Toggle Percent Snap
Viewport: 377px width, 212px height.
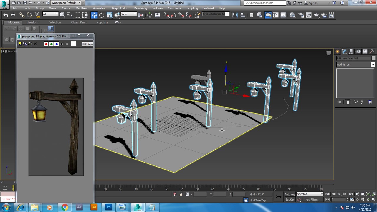point(181,15)
